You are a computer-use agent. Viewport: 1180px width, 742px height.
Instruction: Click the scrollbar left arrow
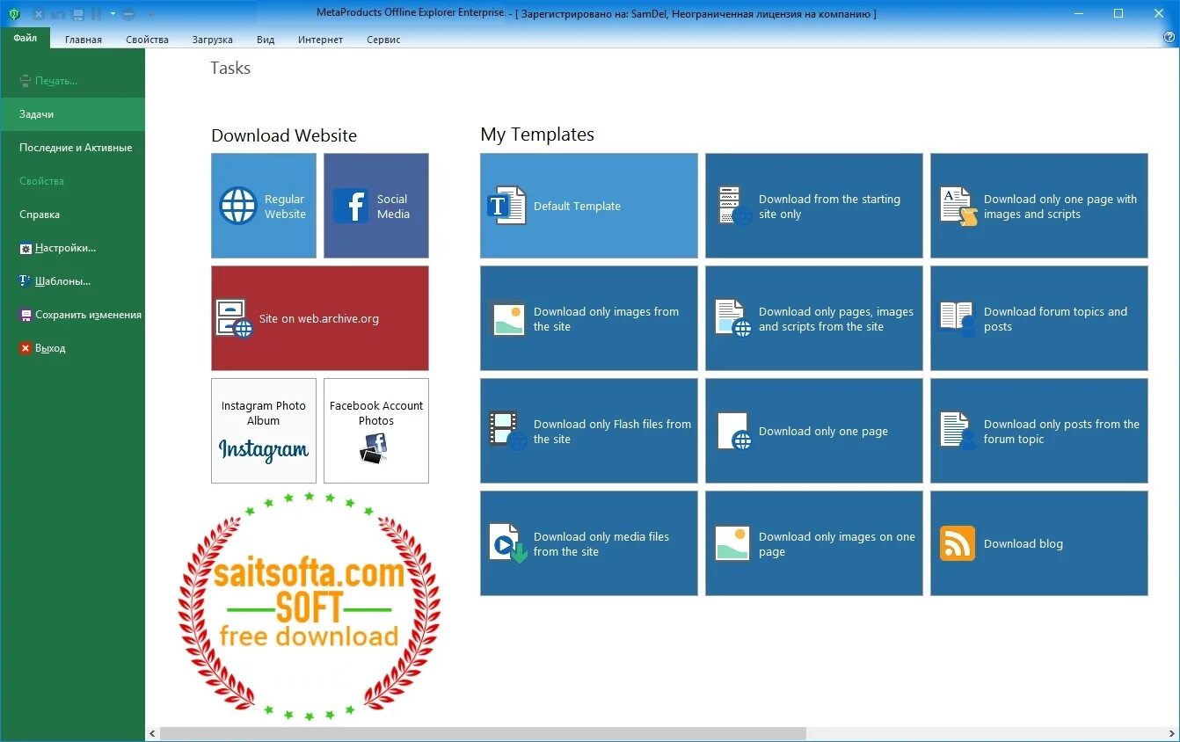pos(152,733)
